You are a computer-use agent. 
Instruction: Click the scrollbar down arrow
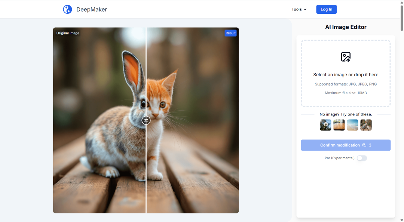click(x=402, y=220)
